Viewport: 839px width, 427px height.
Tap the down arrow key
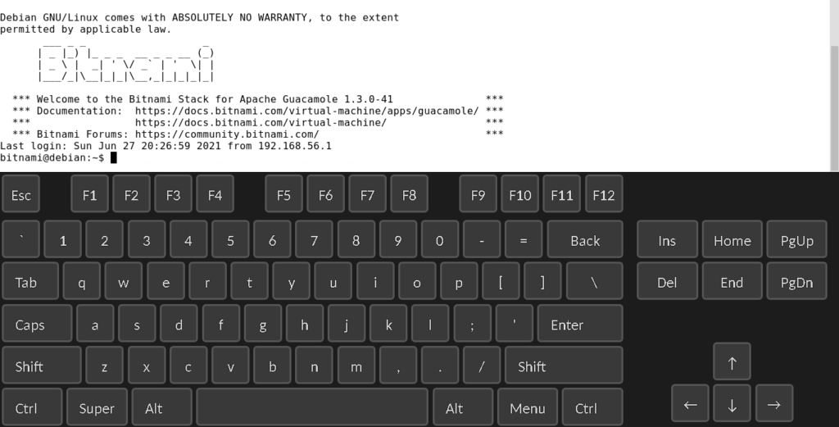(732, 403)
